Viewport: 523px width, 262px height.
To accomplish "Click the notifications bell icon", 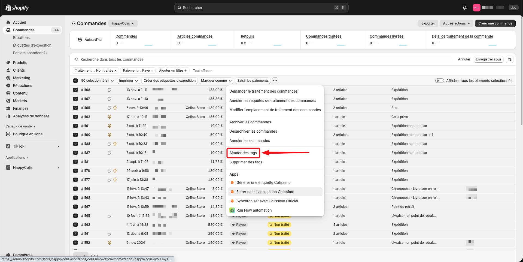I will pyautogui.click(x=465, y=8).
